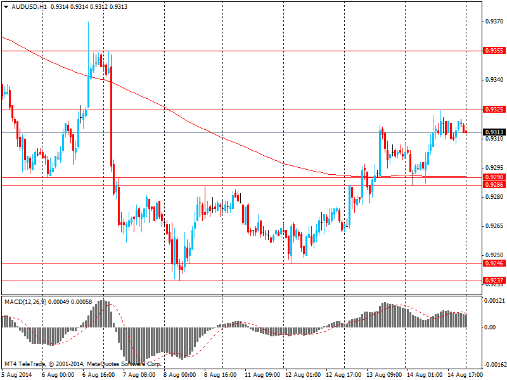Click the 0.9250 price scale value
This screenshot has height=380, width=507.
(x=495, y=255)
